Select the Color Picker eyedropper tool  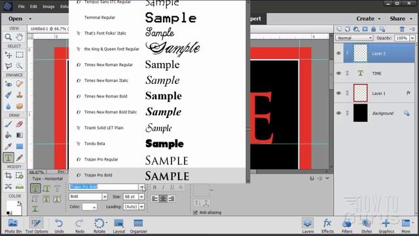(x=9, y=146)
